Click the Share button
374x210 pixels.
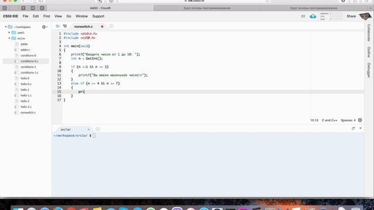[x=351, y=16]
